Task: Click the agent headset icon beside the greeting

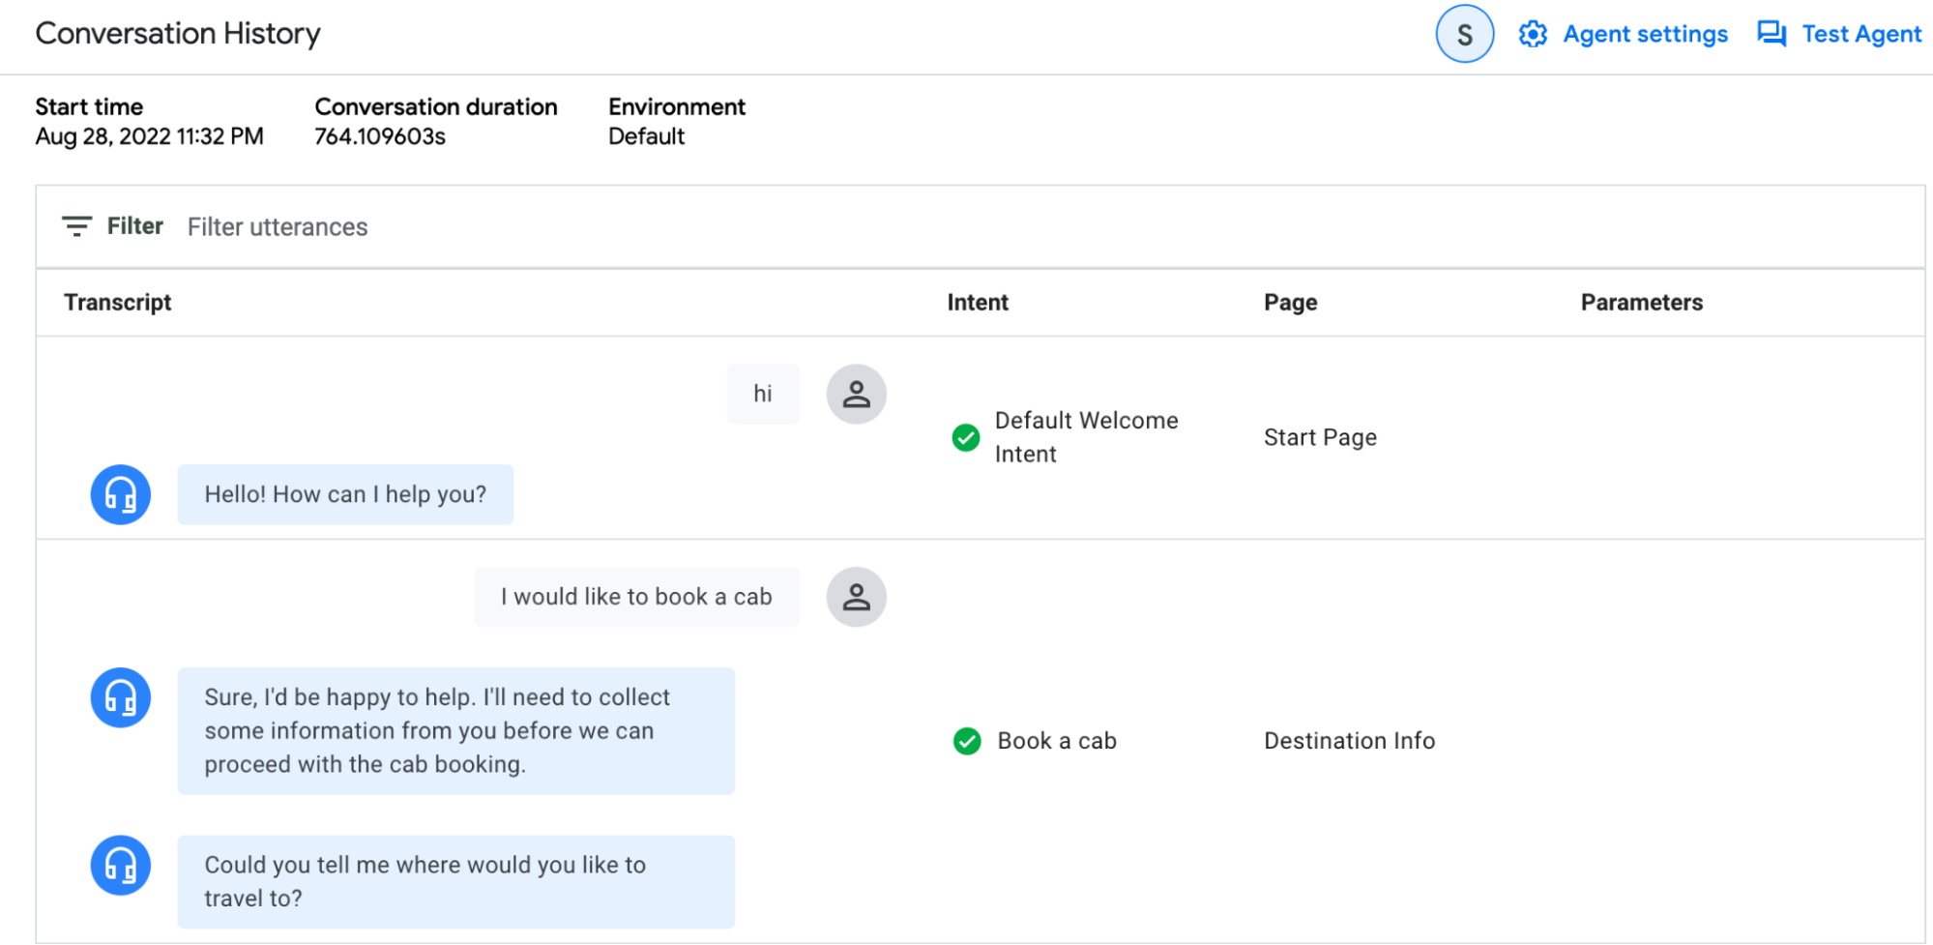Action: (x=120, y=494)
